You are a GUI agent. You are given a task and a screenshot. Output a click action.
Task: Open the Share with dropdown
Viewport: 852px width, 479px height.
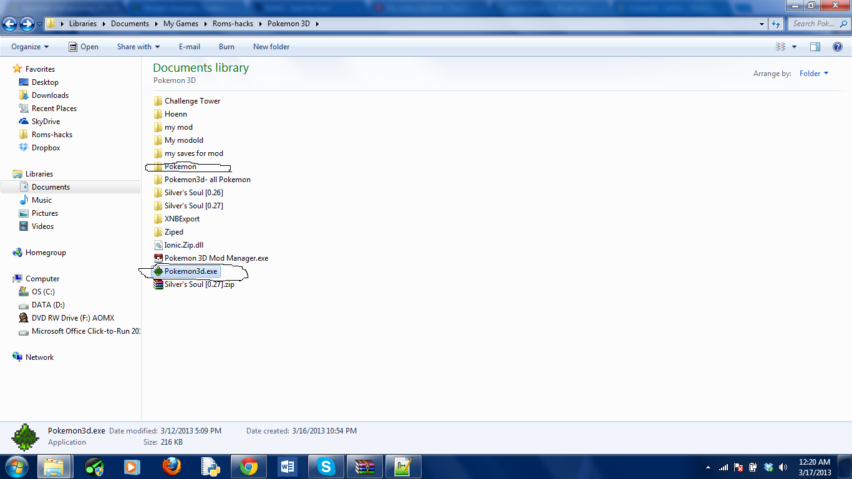click(138, 47)
